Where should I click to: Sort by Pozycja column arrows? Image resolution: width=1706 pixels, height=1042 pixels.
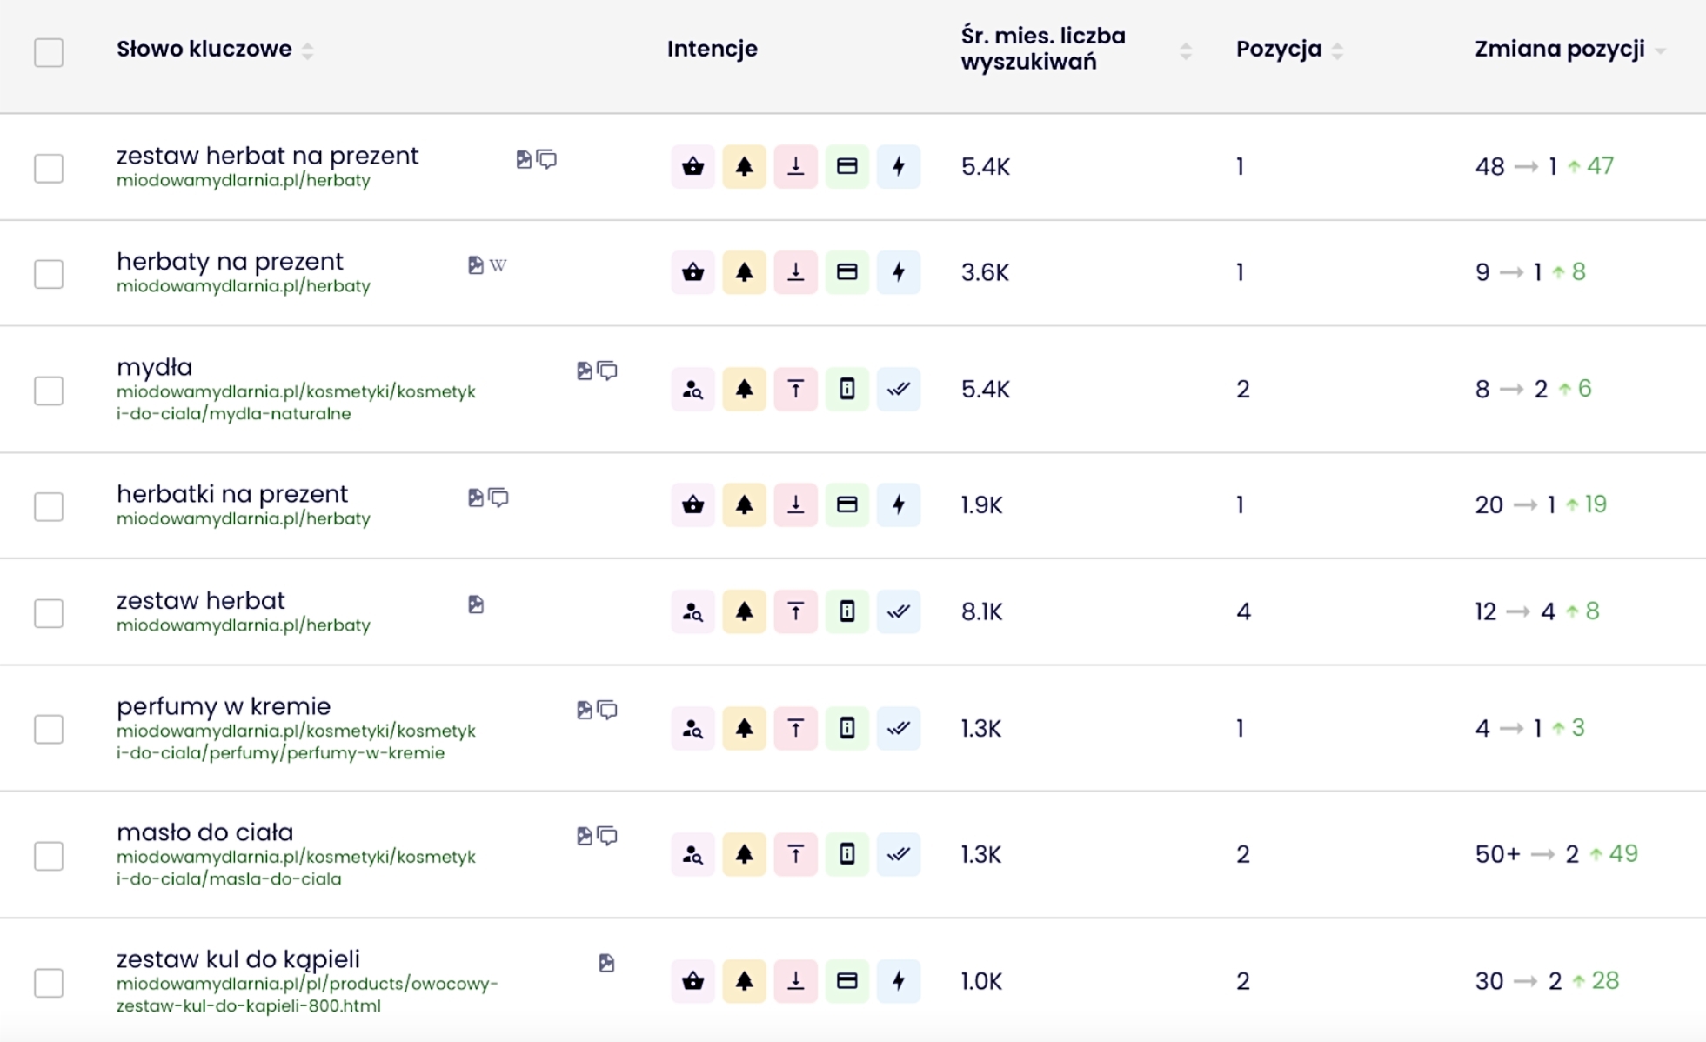[1337, 51]
